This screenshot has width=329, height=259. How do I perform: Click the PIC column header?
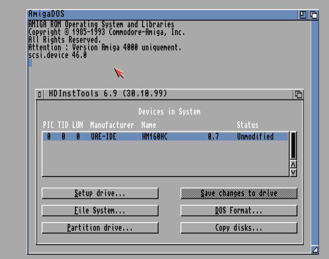click(48, 125)
